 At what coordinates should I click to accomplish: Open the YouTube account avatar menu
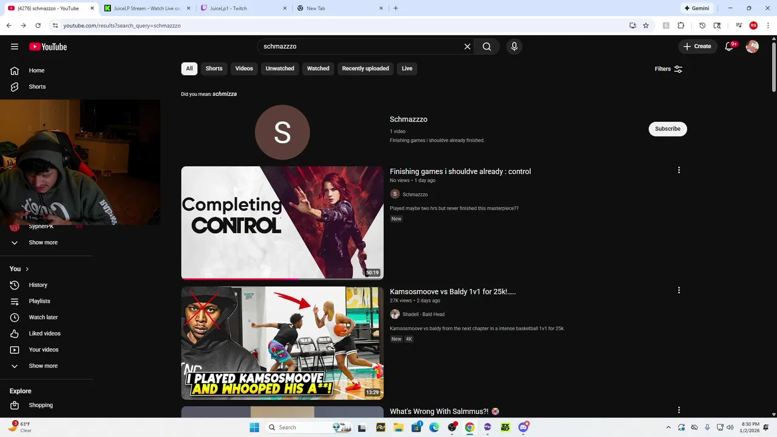click(x=752, y=47)
